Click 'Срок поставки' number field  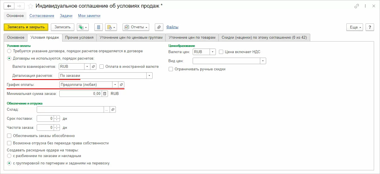click(45, 119)
